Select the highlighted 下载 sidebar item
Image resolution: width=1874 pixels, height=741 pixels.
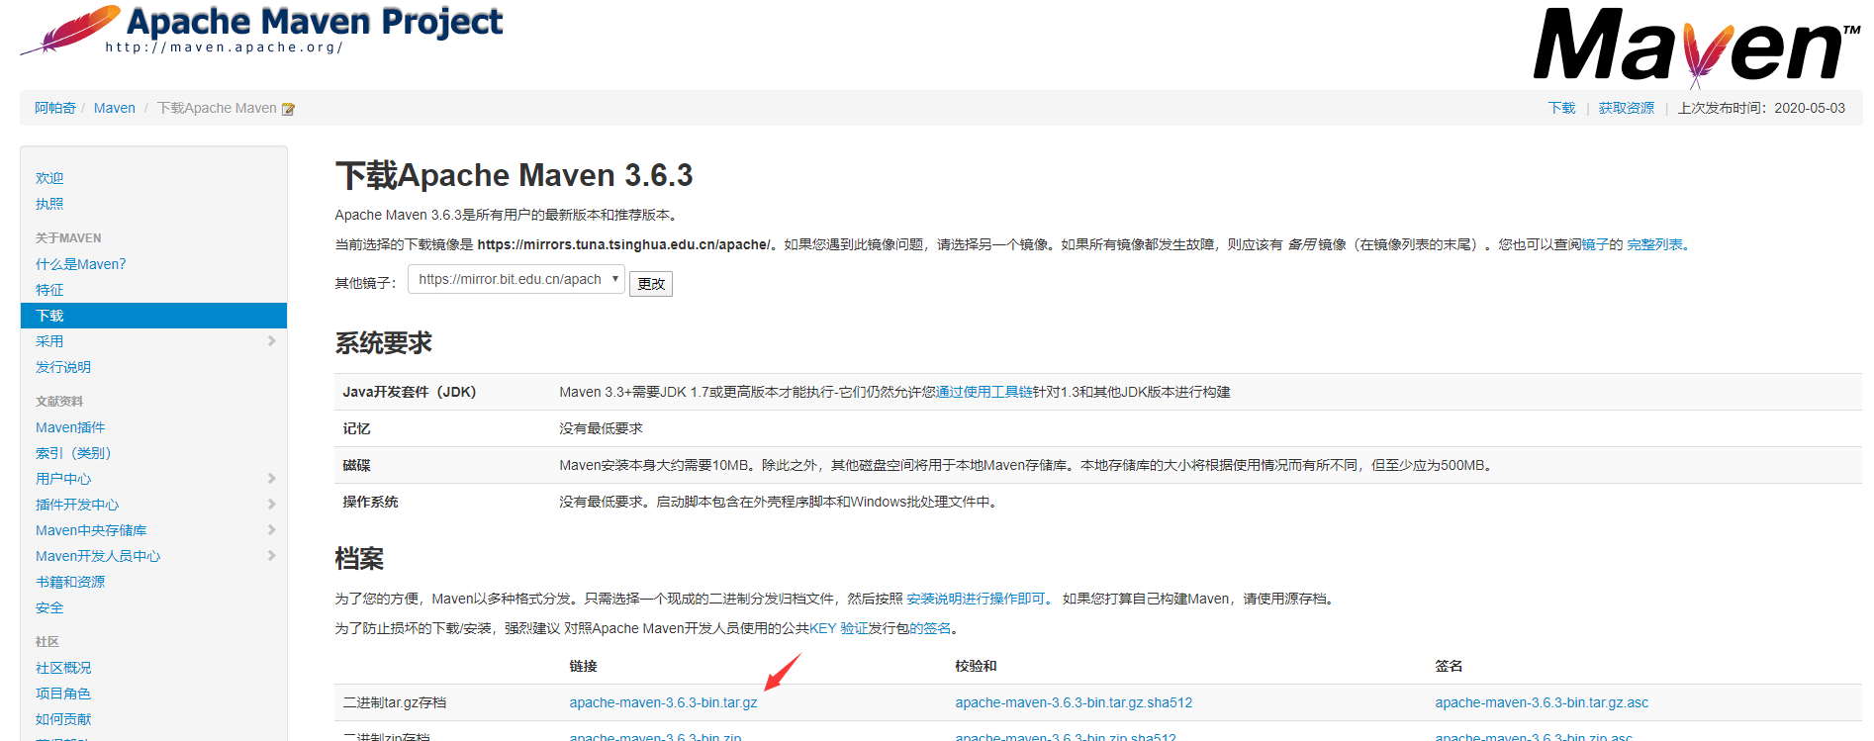[x=153, y=316]
